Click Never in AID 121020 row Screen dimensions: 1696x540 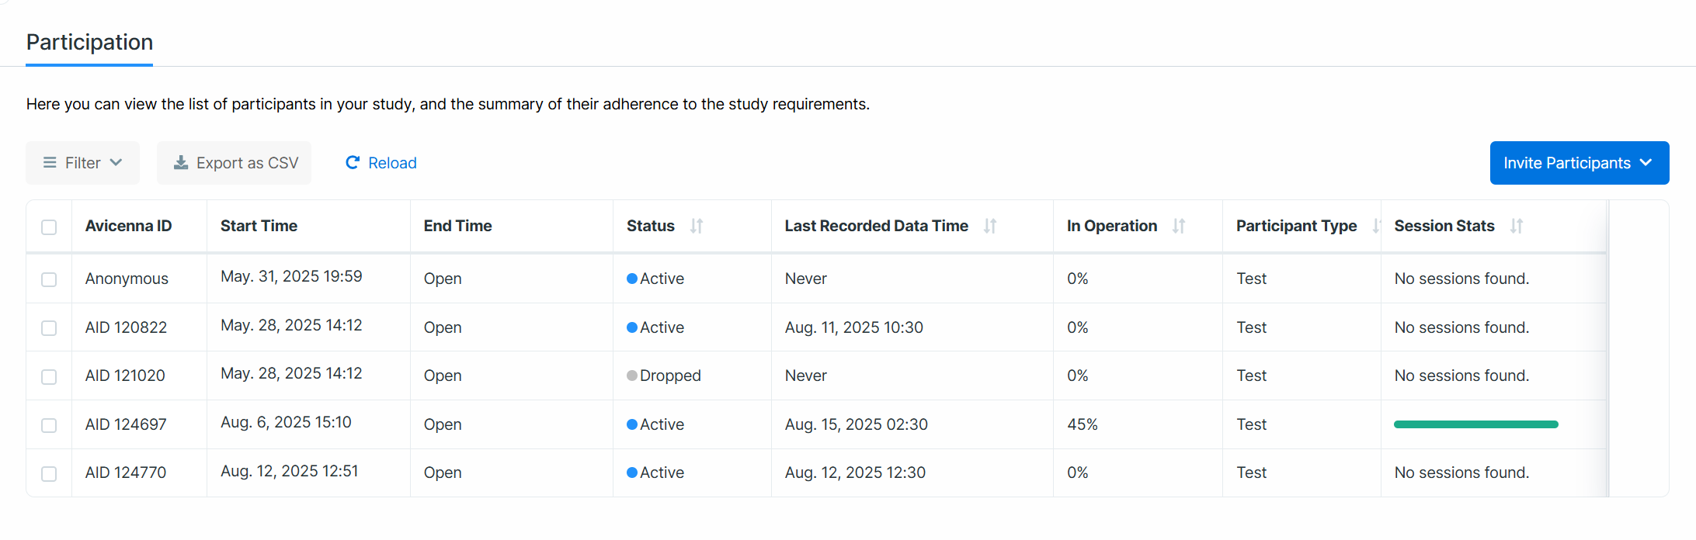(x=806, y=376)
